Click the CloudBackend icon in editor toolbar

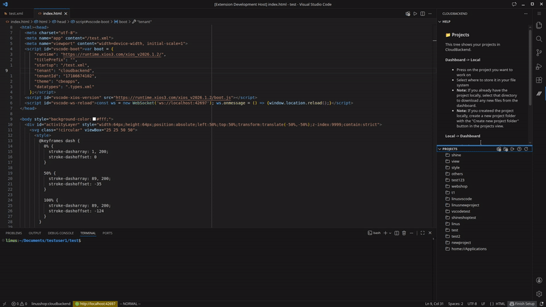(407, 14)
